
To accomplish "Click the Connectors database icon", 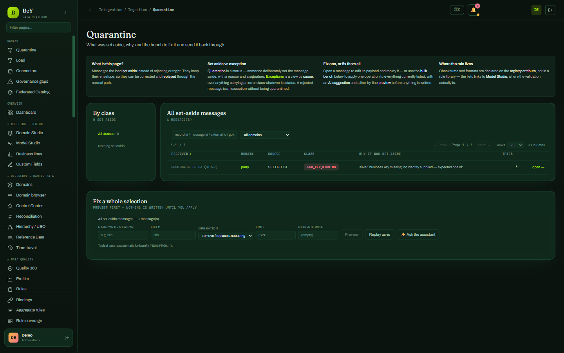I will [10, 71].
